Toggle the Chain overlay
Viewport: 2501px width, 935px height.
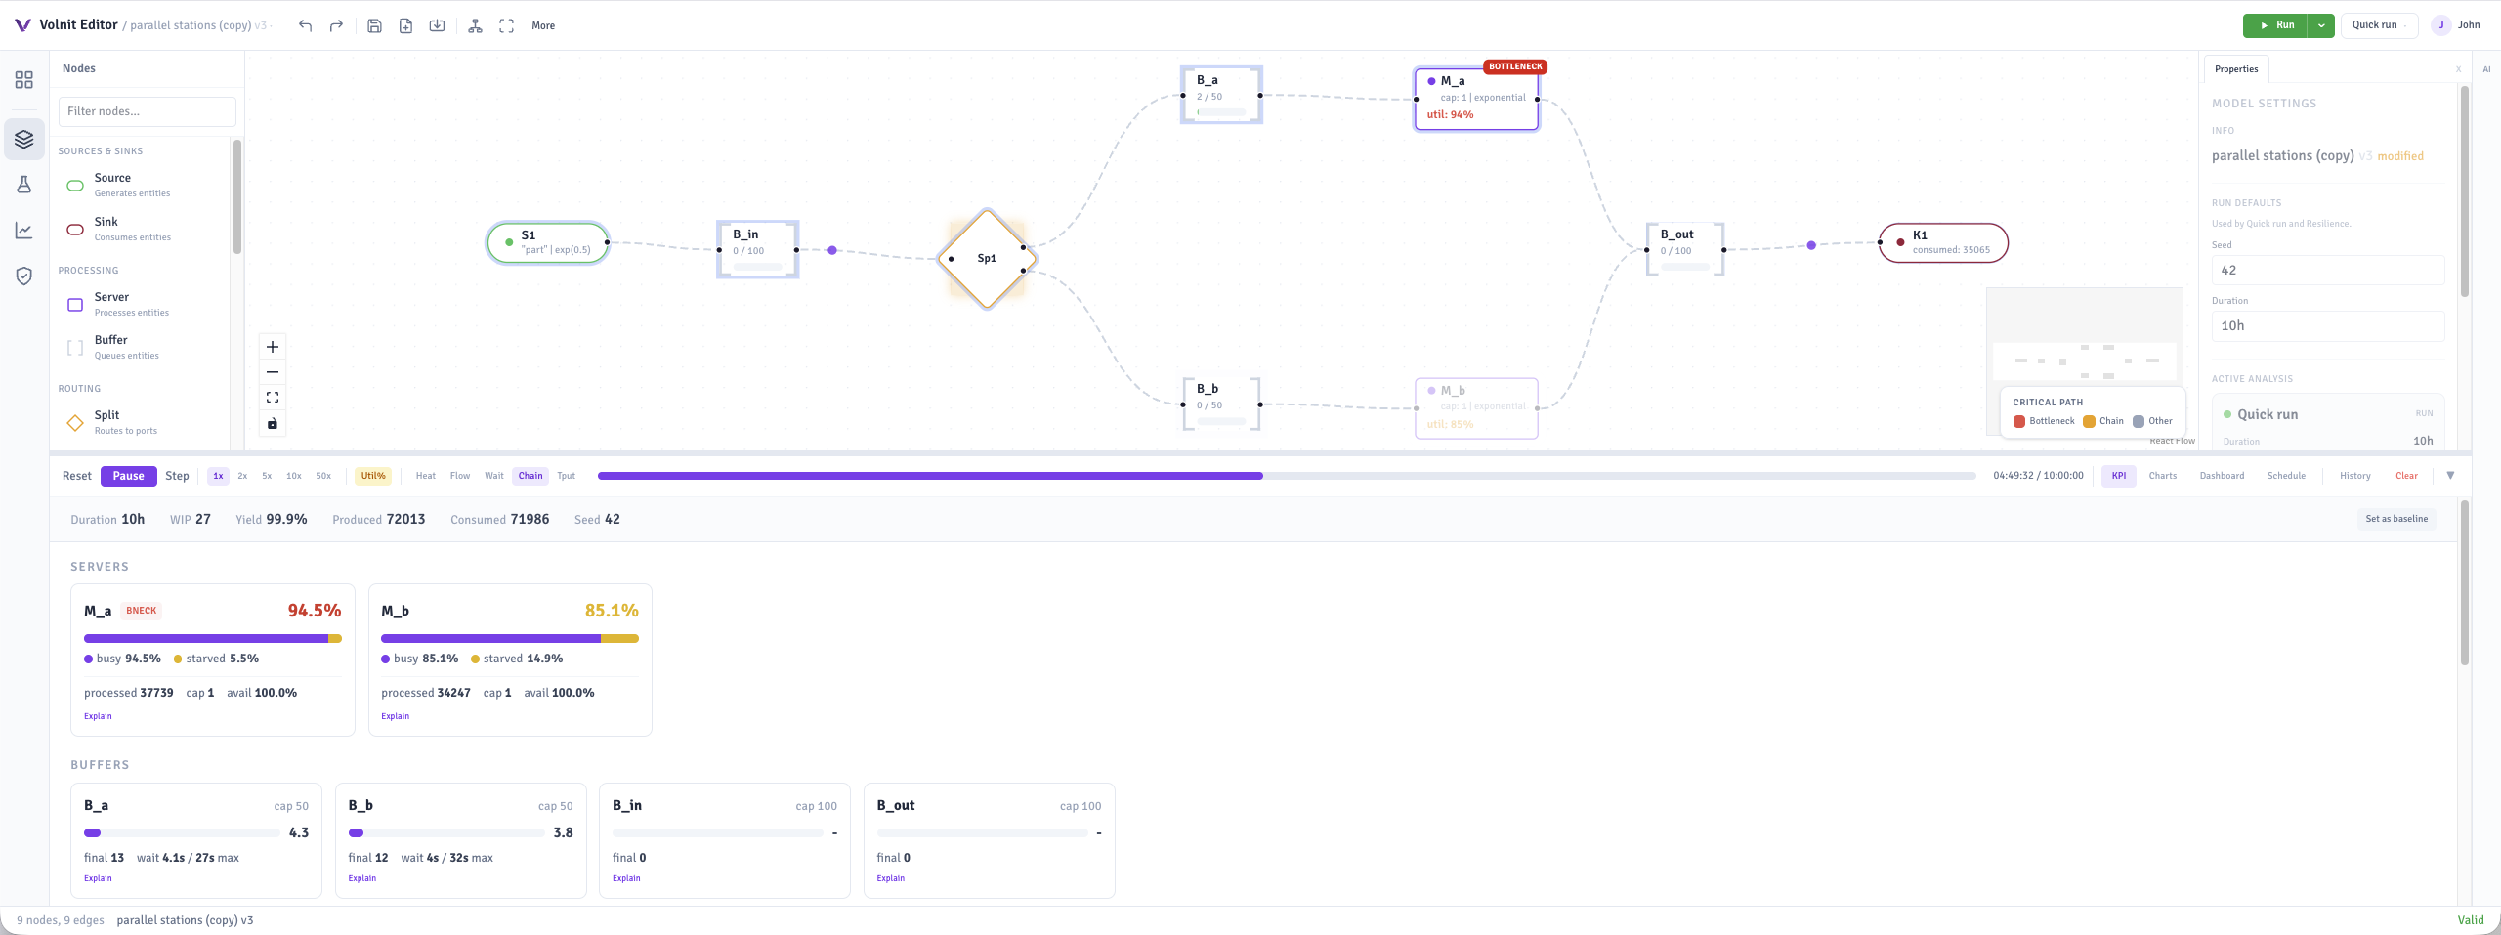(x=530, y=476)
